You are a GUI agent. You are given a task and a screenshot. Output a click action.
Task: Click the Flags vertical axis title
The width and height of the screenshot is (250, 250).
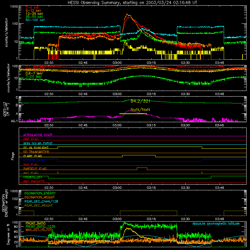(x=12, y=156)
